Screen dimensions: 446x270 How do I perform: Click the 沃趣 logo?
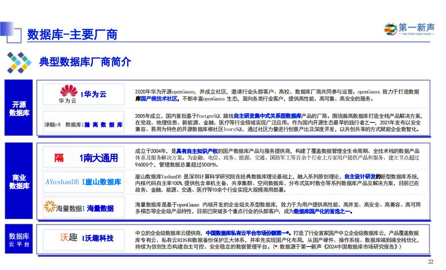[69, 237]
